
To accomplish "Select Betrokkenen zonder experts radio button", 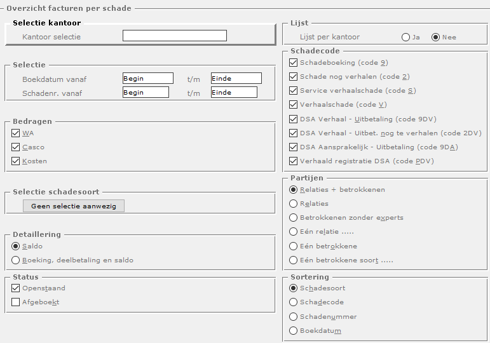I will [293, 218].
